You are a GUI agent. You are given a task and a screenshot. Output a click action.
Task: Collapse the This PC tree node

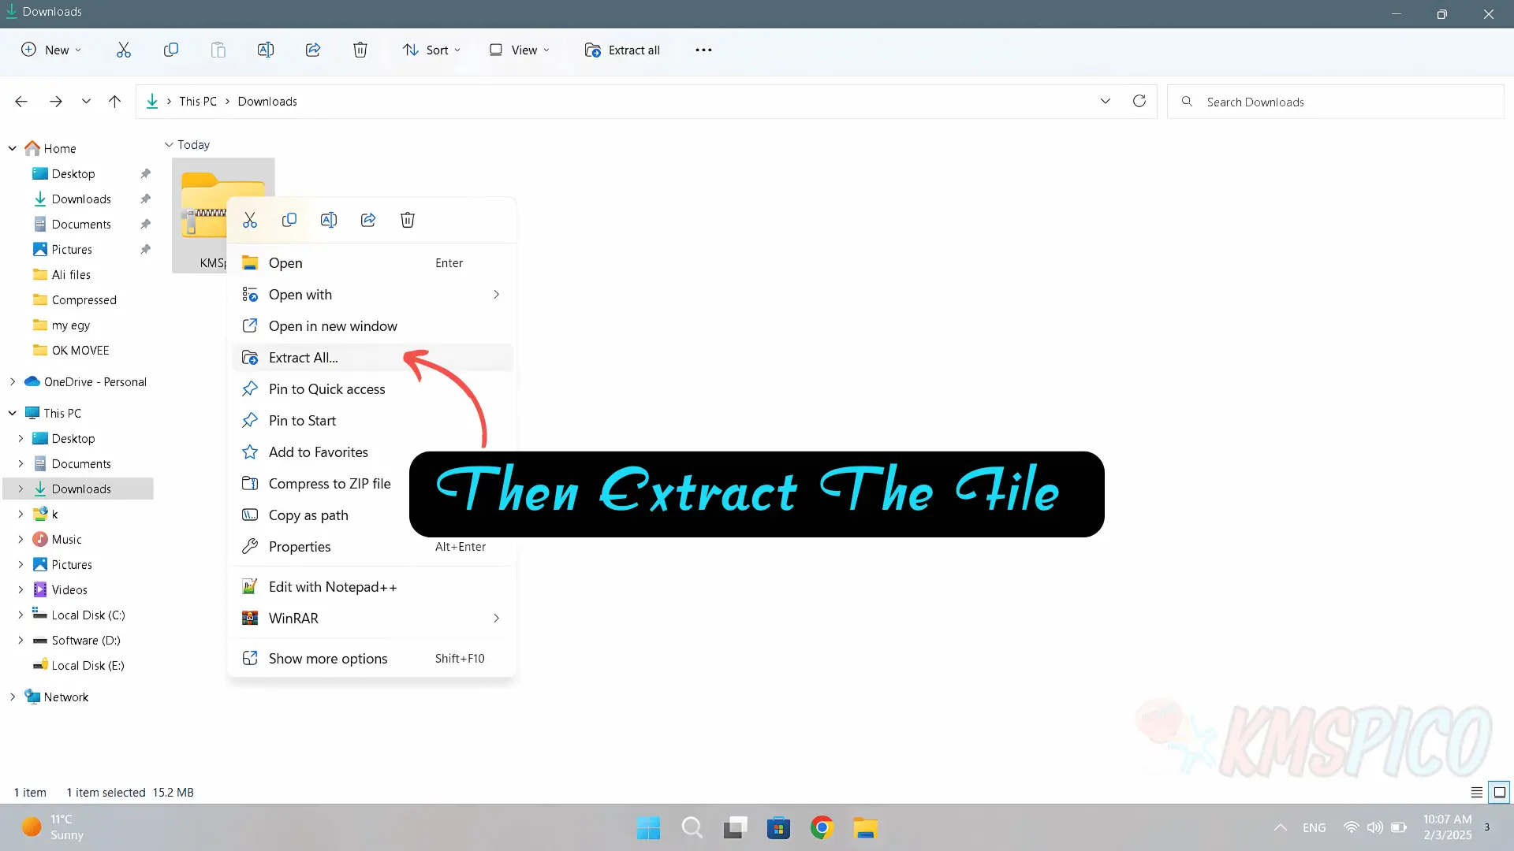[x=13, y=413]
